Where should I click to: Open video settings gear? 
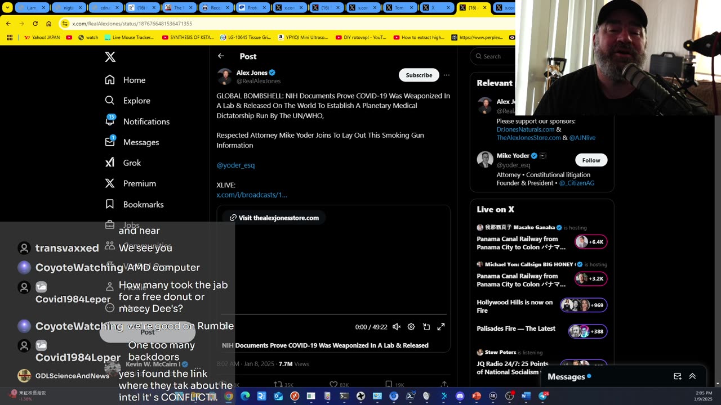[x=411, y=327]
